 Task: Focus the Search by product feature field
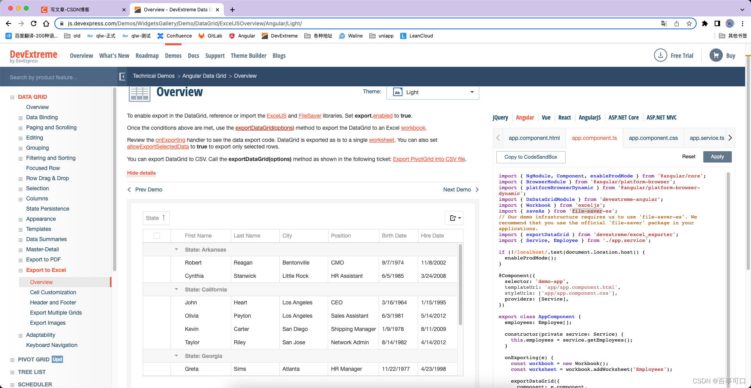pos(59,77)
